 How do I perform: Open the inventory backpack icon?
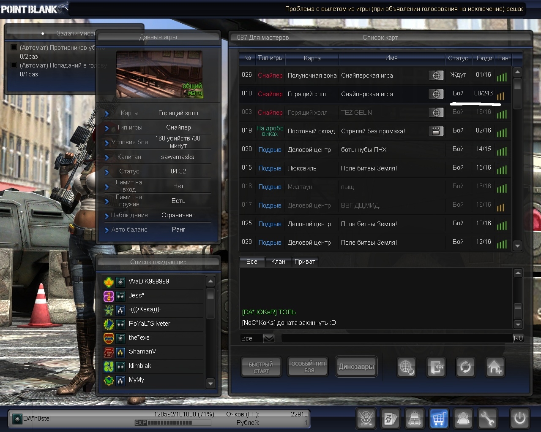[x=414, y=418]
